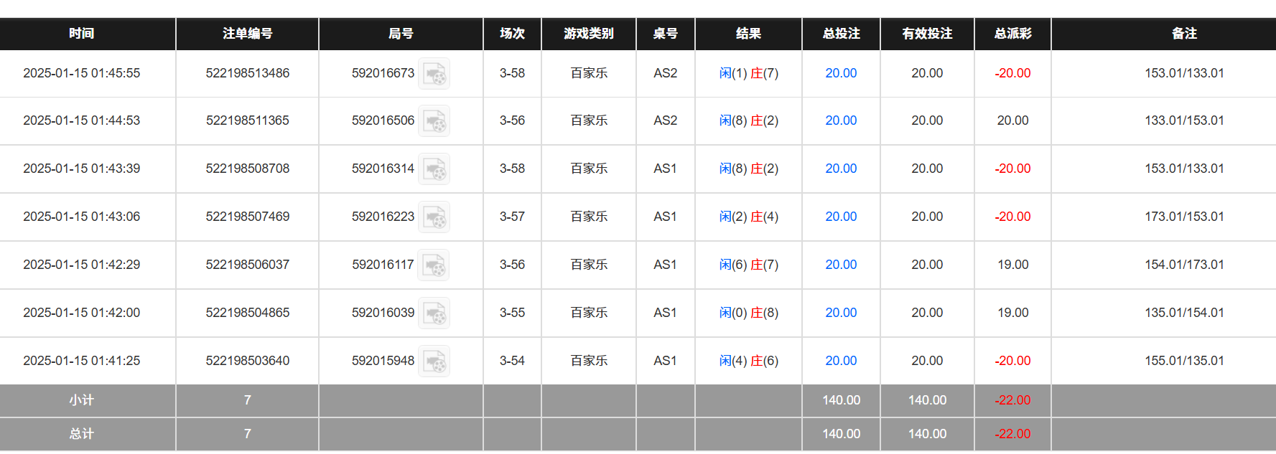Select bet number 522198513486
The image size is (1276, 454).
click(247, 73)
